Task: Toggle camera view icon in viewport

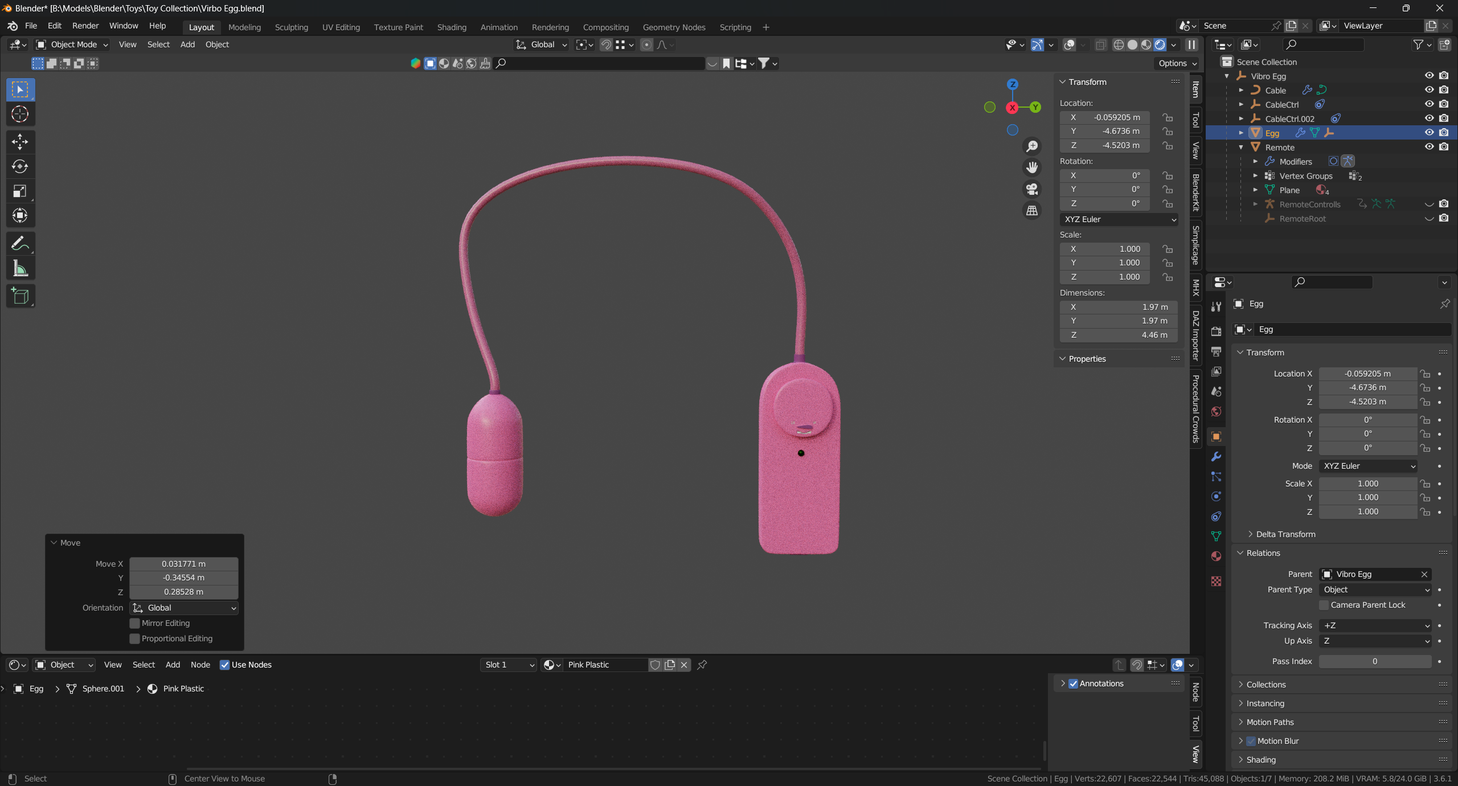Action: tap(1032, 189)
